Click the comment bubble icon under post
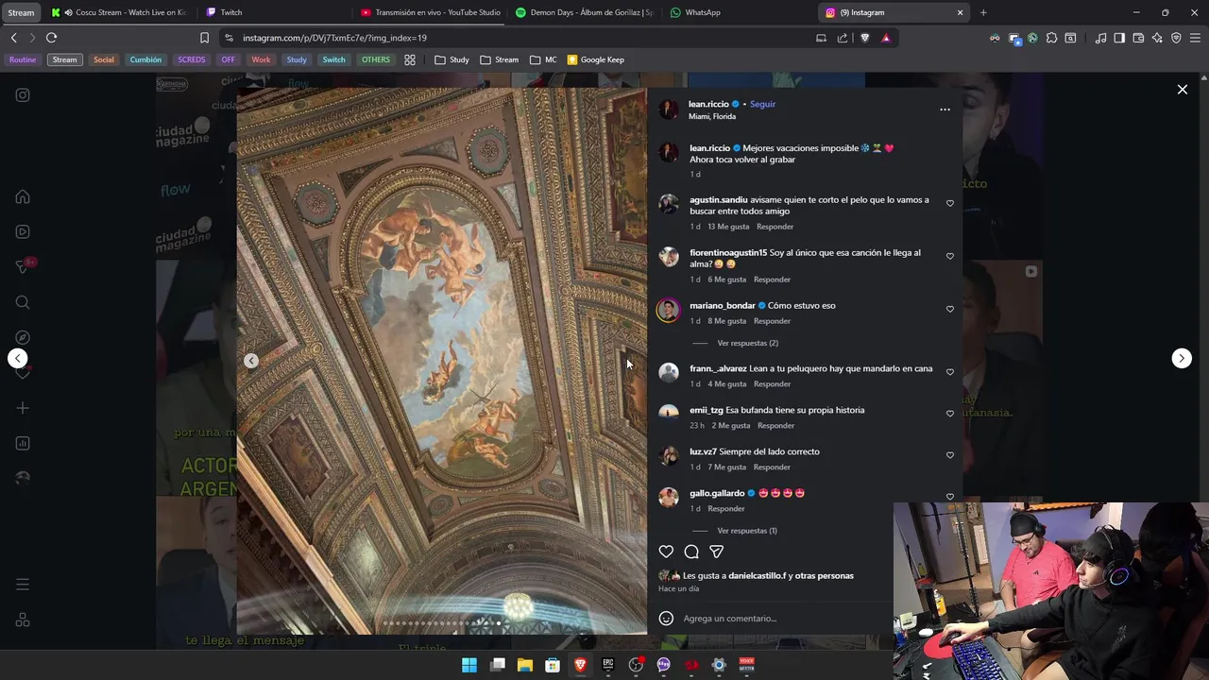This screenshot has height=680, width=1209. [x=691, y=552]
